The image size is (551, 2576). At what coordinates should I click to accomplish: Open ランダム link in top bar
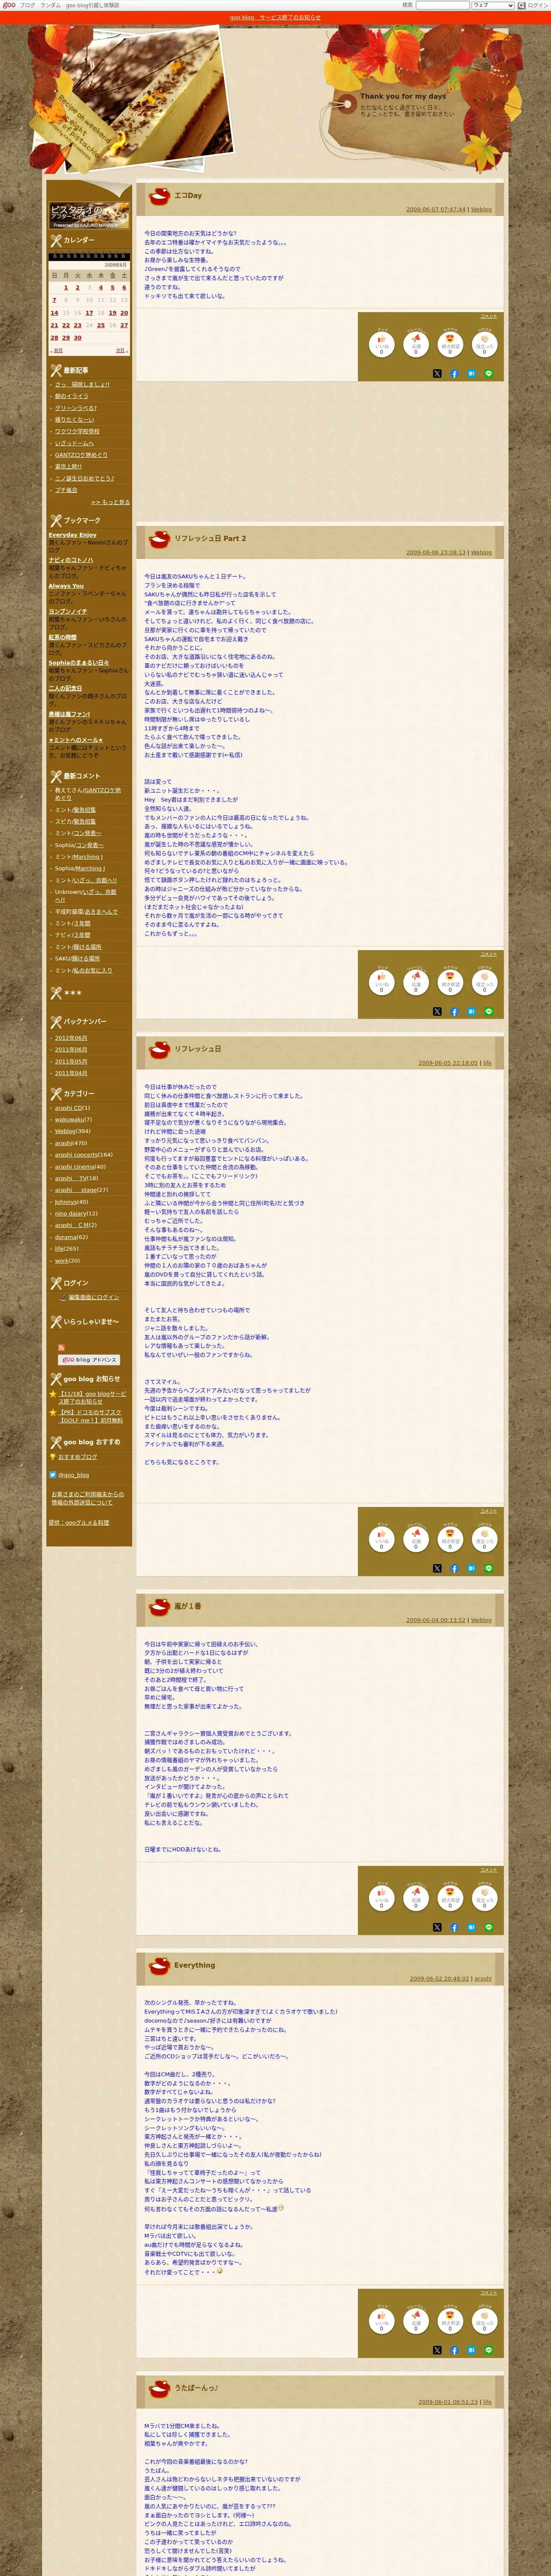(50, 5)
